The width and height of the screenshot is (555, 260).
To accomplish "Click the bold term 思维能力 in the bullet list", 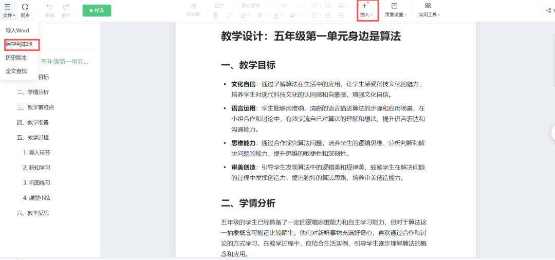I will click(x=243, y=143).
